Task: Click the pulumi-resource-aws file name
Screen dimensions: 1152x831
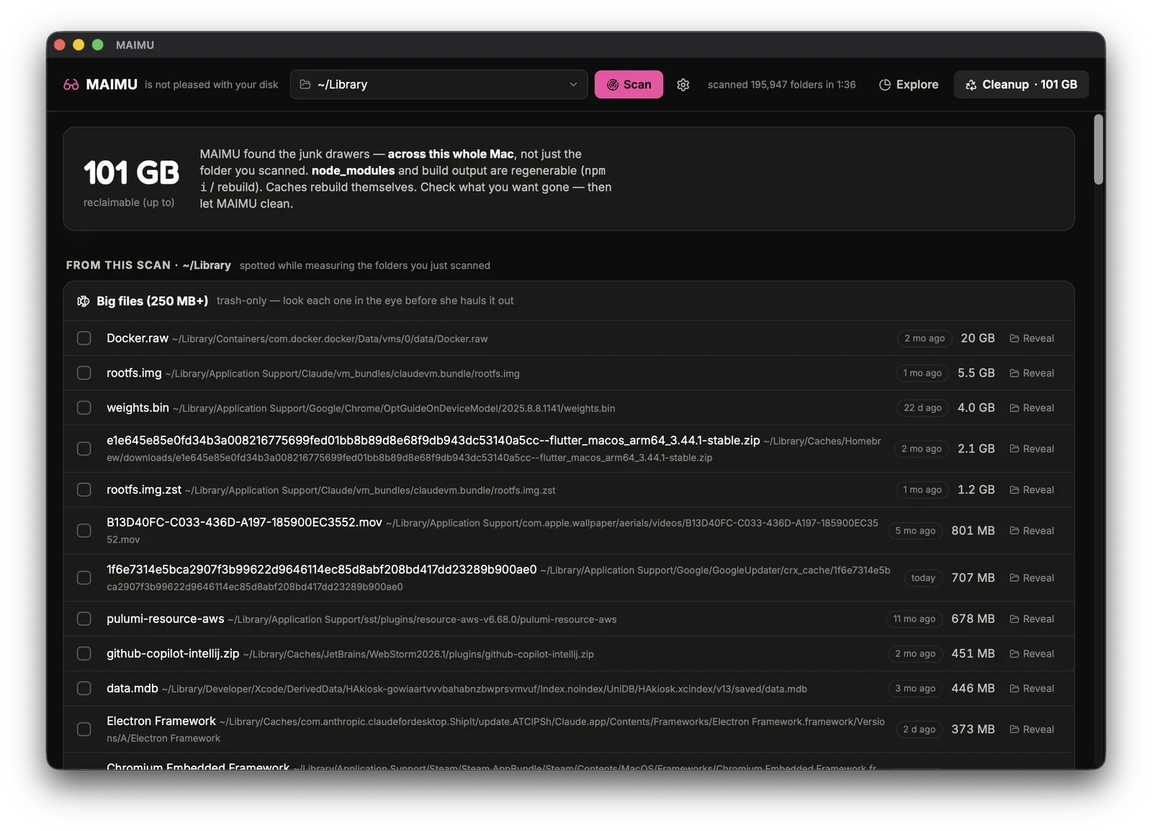Action: click(x=166, y=619)
